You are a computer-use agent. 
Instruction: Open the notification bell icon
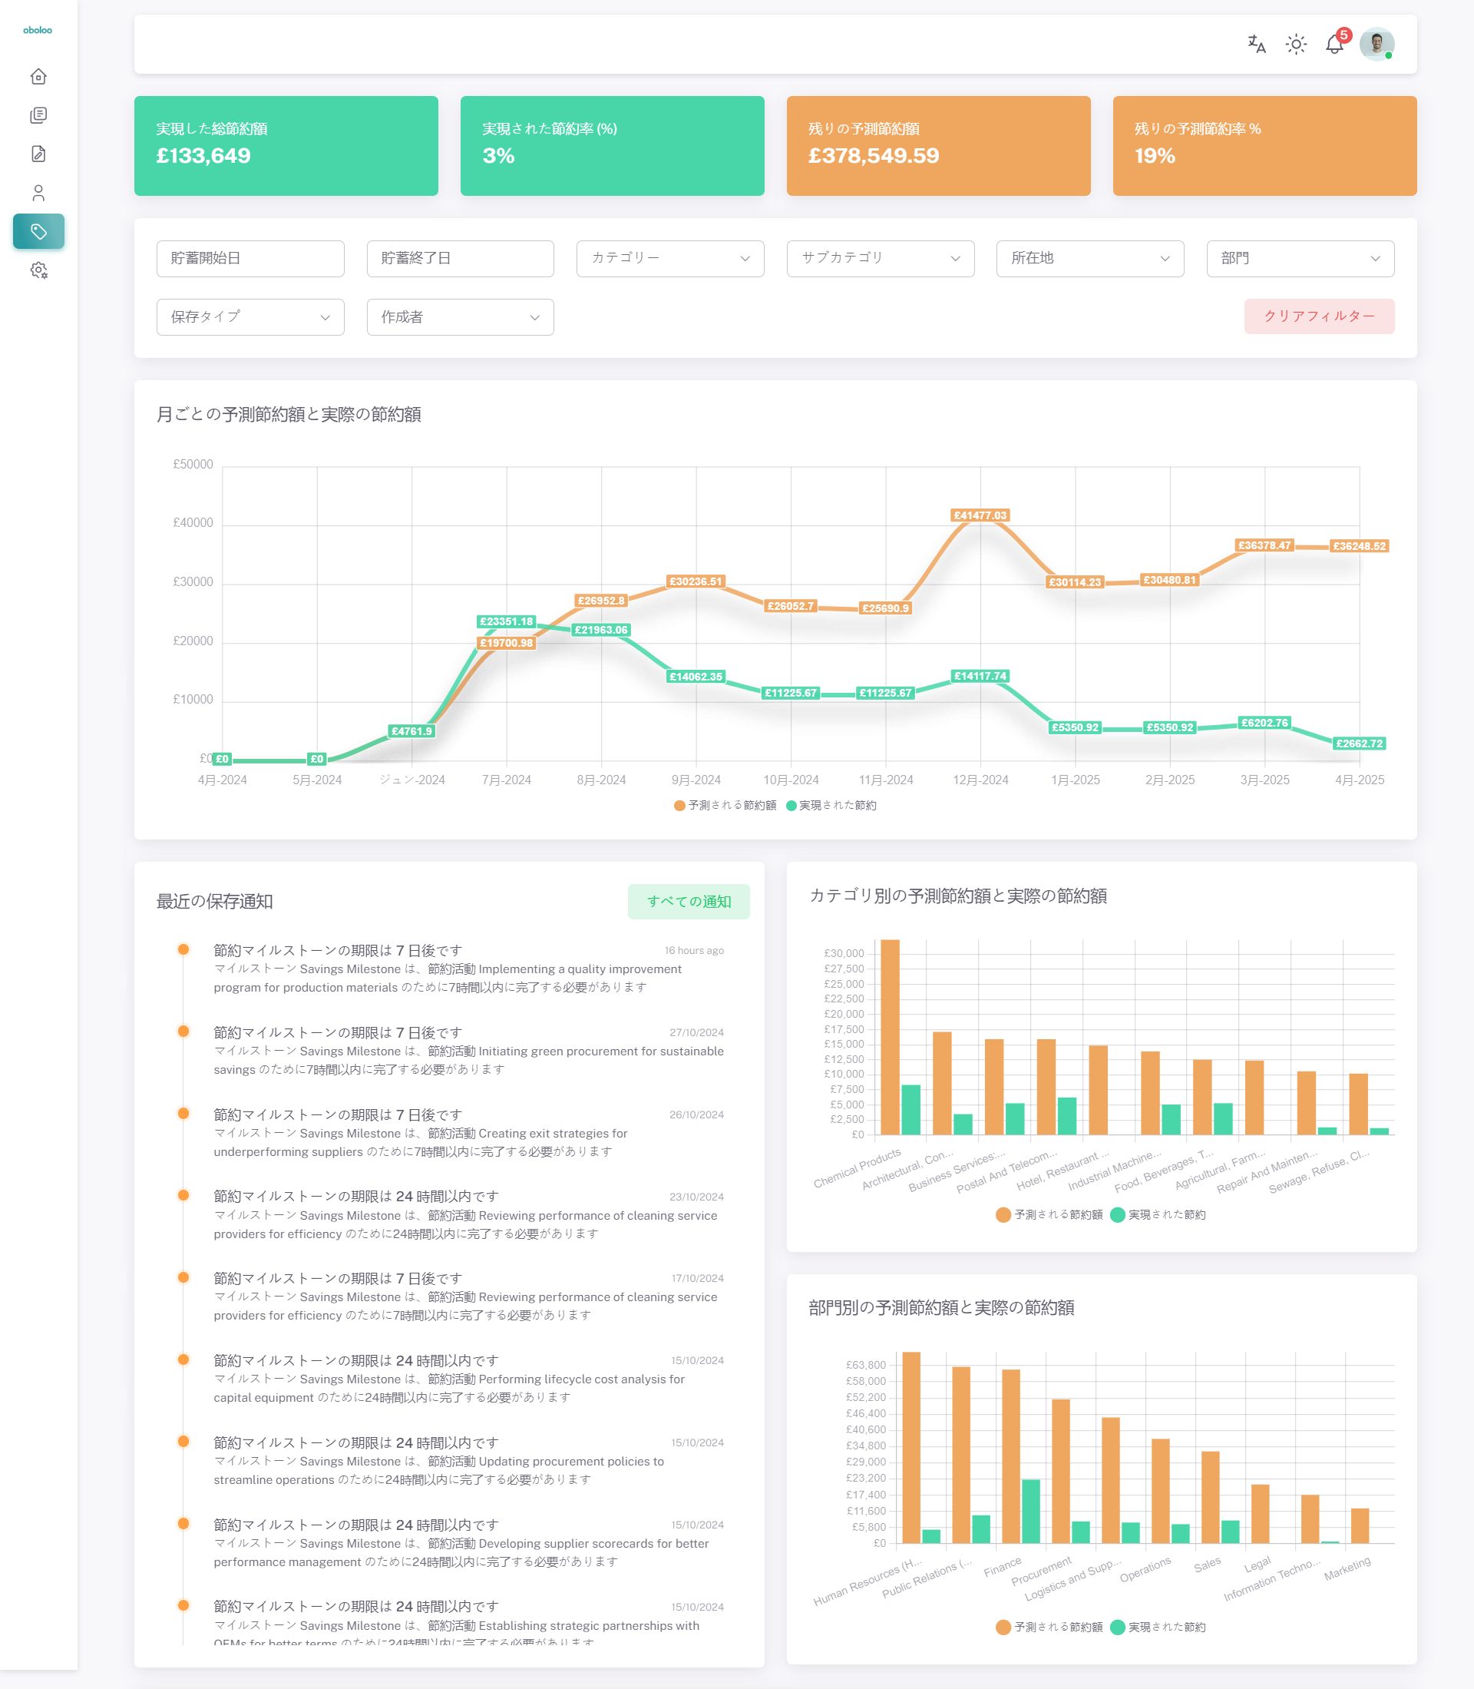click(x=1334, y=45)
